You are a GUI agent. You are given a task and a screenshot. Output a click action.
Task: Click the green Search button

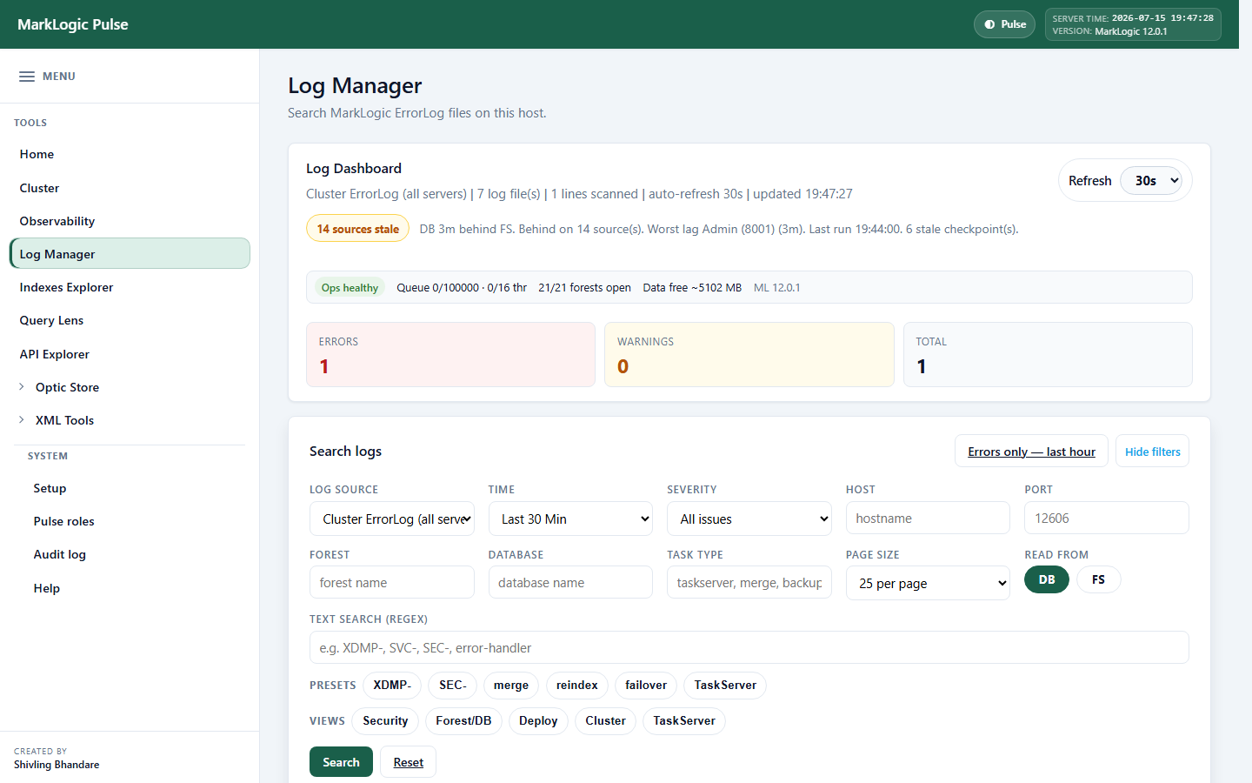coord(341,762)
